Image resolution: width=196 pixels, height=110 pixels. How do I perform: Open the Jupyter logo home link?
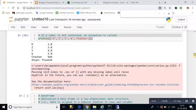[x=19, y=19]
